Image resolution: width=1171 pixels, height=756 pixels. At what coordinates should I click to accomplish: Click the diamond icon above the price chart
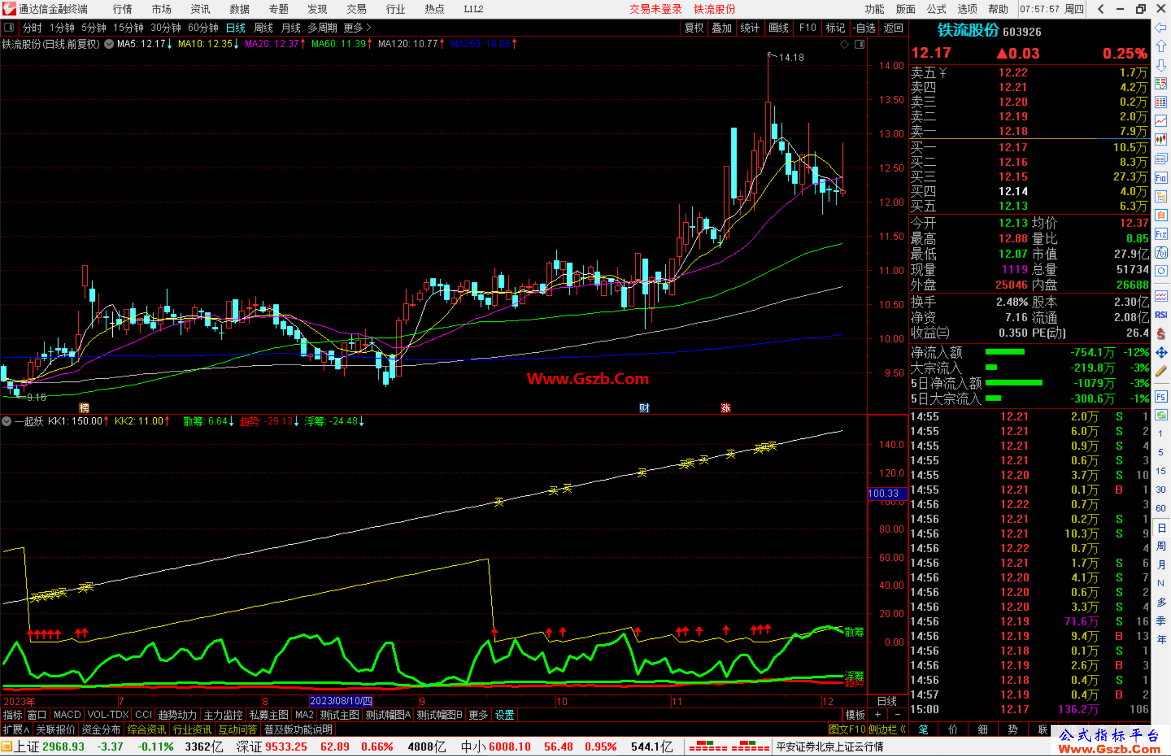[x=844, y=44]
